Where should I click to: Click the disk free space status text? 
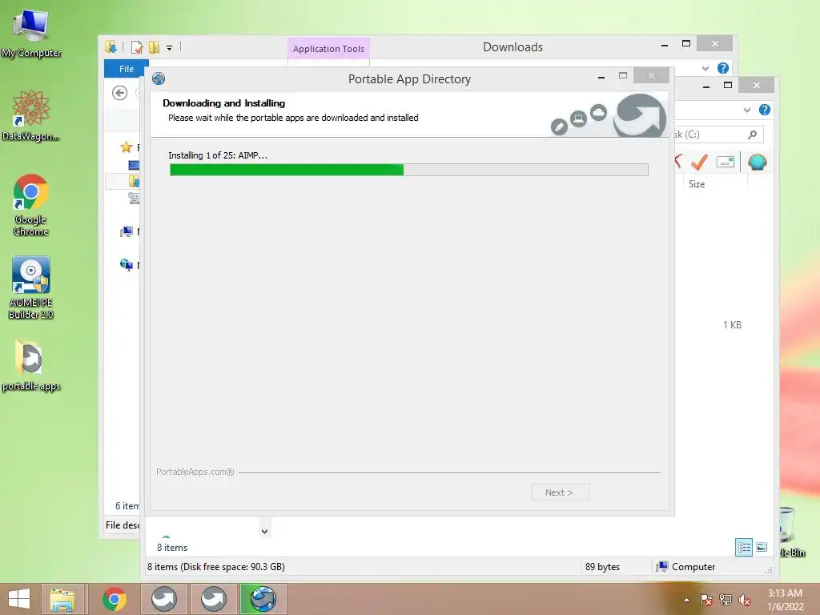pos(216,566)
